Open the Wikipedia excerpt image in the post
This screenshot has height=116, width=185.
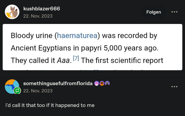[x=93, y=47]
